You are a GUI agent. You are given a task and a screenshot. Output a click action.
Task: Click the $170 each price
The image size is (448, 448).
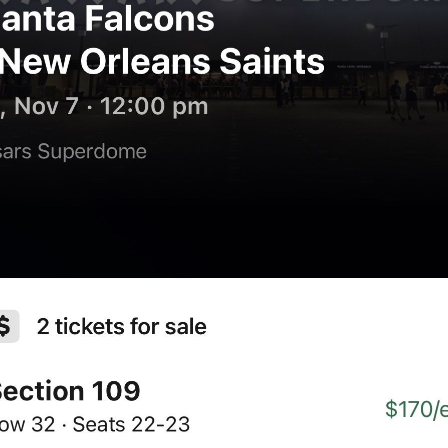tap(416, 409)
